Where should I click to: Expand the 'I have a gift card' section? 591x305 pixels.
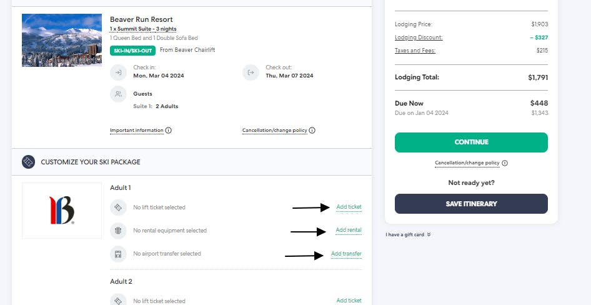tap(408, 234)
